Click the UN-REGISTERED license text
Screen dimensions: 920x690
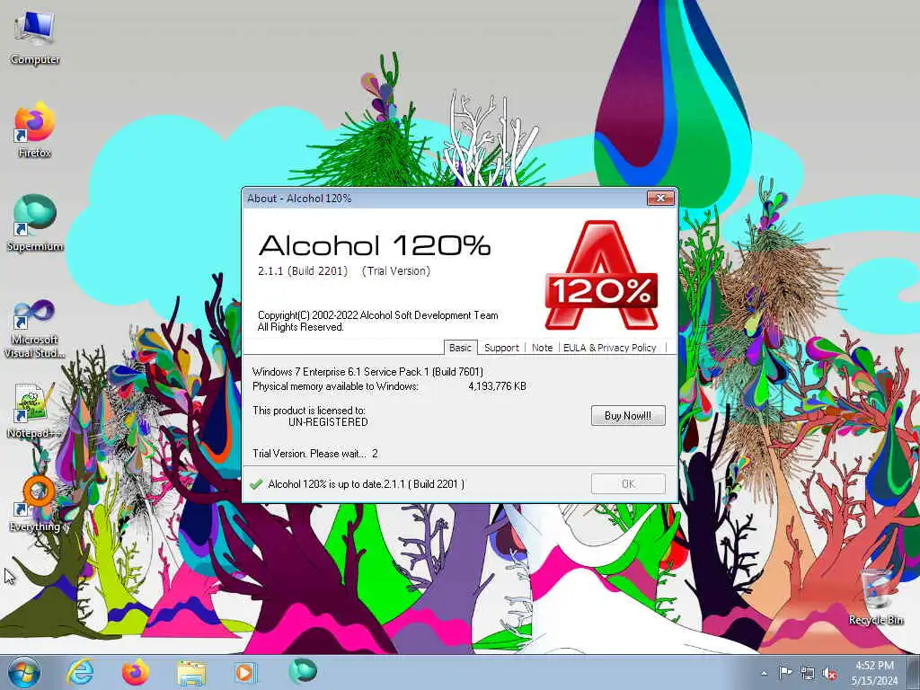(x=328, y=422)
